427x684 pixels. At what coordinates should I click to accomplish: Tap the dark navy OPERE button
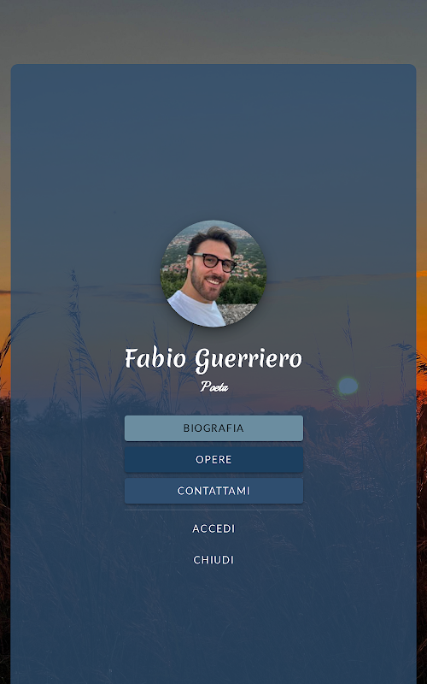213,459
